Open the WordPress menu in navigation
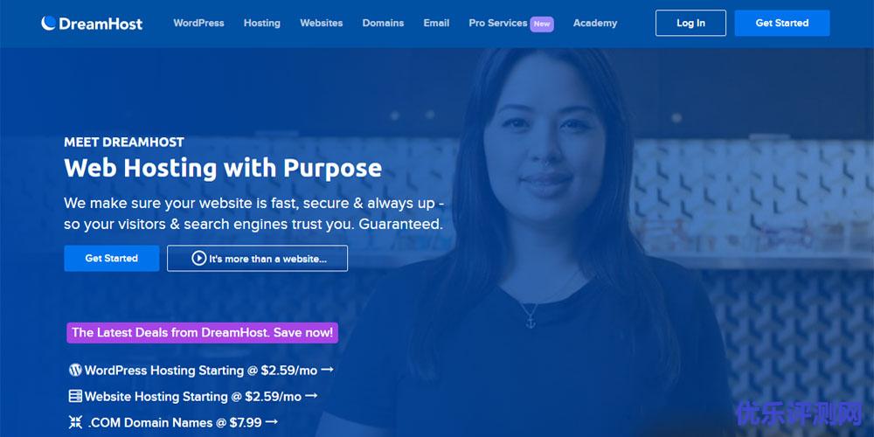Image resolution: width=874 pixels, height=437 pixels. pos(198,23)
